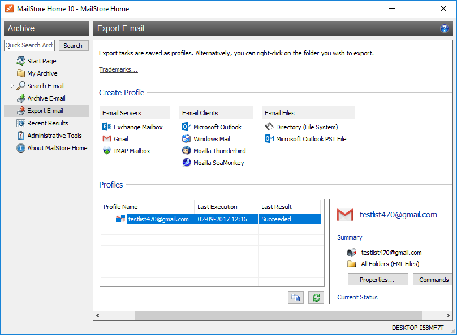This screenshot has height=335, width=457.
Task: Click the horizontal scrollbar thumb
Action: [278, 315]
